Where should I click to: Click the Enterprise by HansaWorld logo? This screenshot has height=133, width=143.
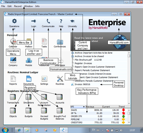pos(107,24)
